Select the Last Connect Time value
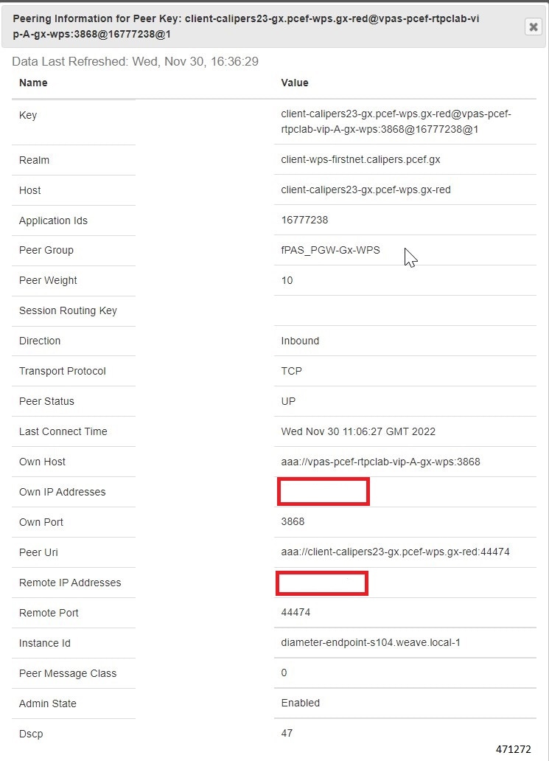 tap(358, 431)
